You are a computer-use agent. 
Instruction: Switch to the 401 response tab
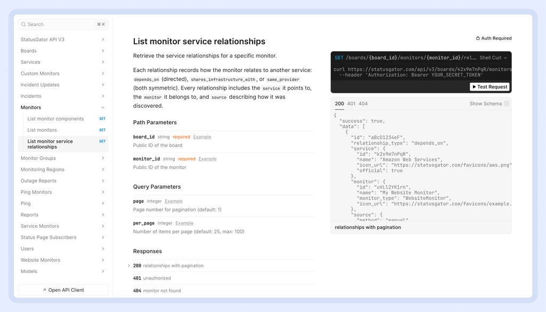pos(351,104)
